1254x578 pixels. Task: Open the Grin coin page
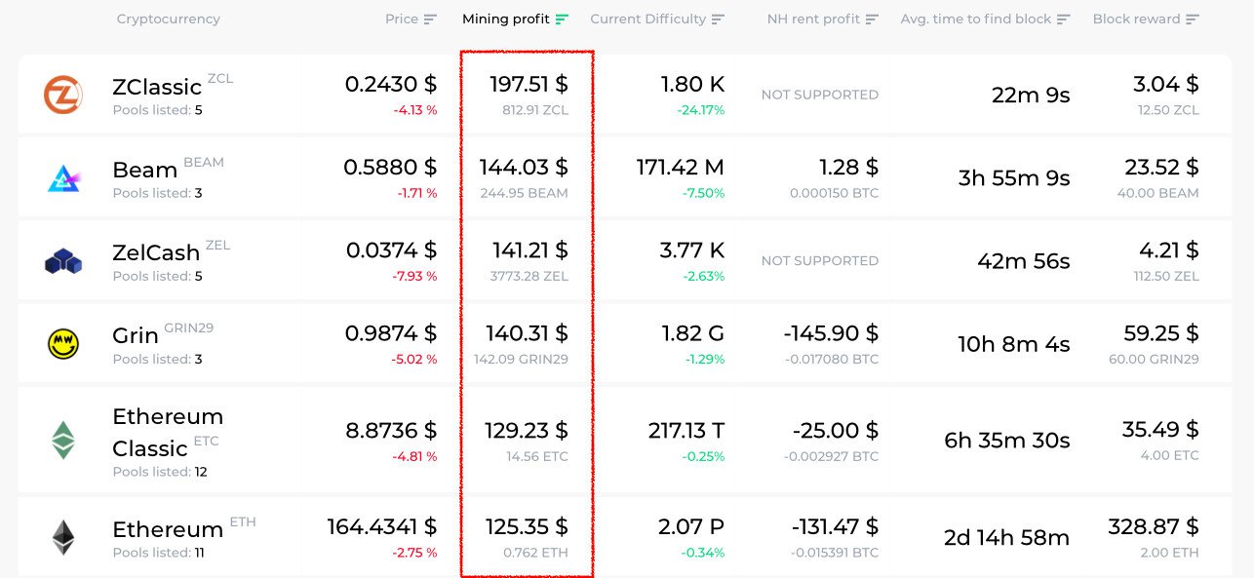pos(136,335)
